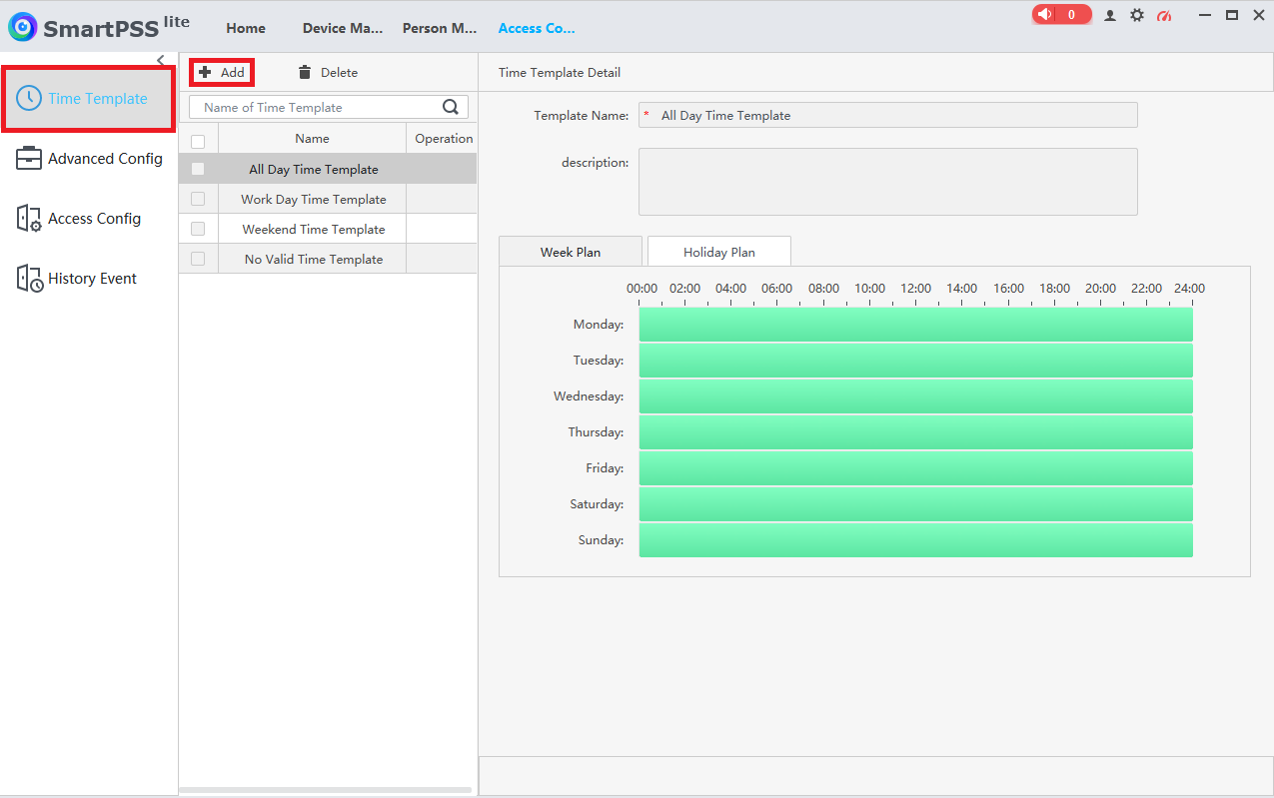Click the Add template button
Screen dimensions: 1274x798
coord(222,72)
